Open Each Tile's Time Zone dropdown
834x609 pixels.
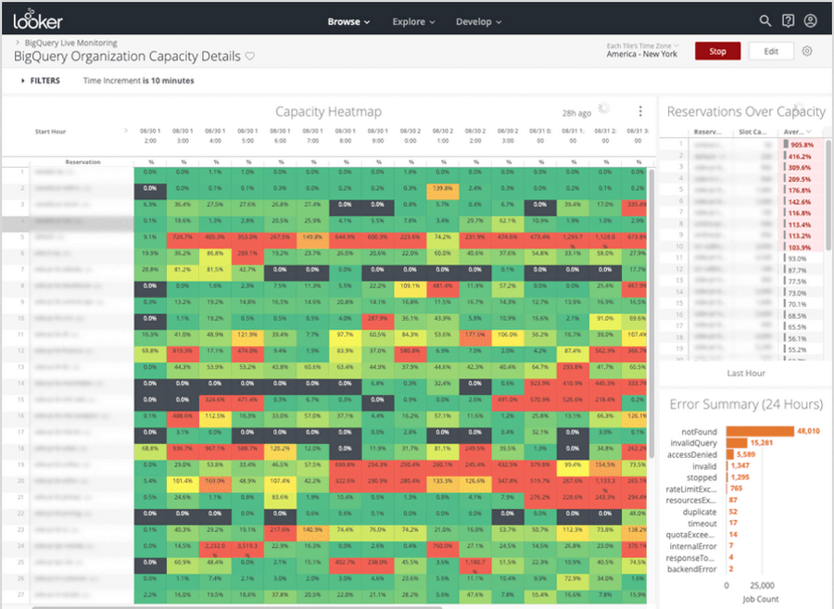tap(642, 46)
